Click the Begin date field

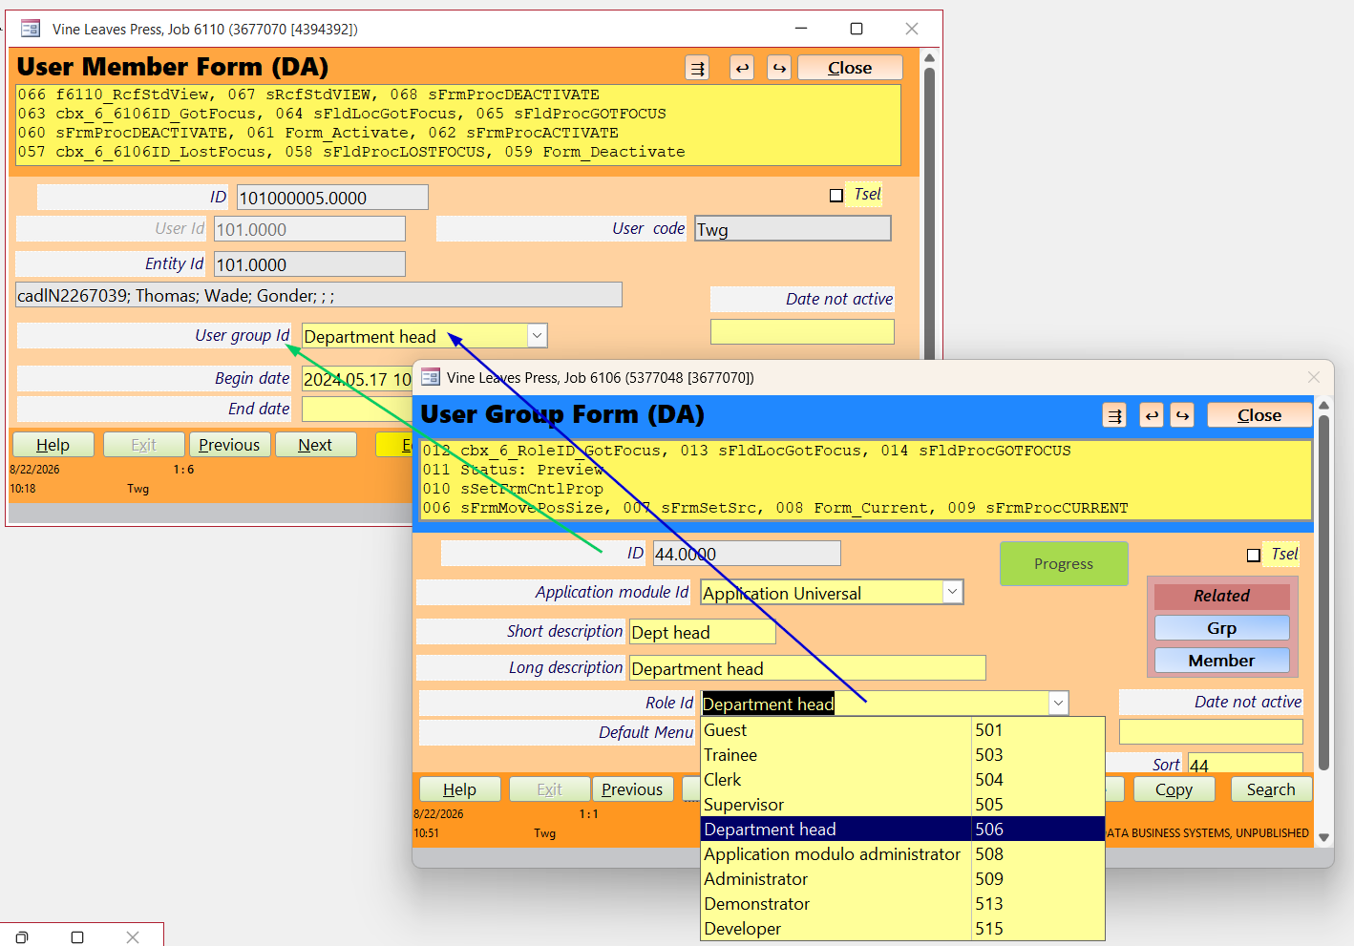357,379
